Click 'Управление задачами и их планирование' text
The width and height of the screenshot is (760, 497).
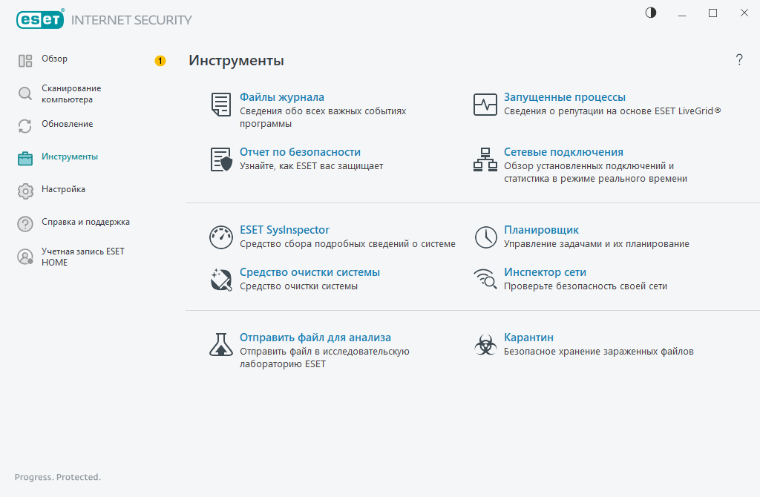(597, 244)
